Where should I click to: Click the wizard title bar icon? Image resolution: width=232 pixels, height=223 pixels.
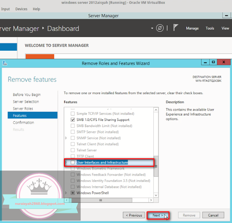(5, 63)
